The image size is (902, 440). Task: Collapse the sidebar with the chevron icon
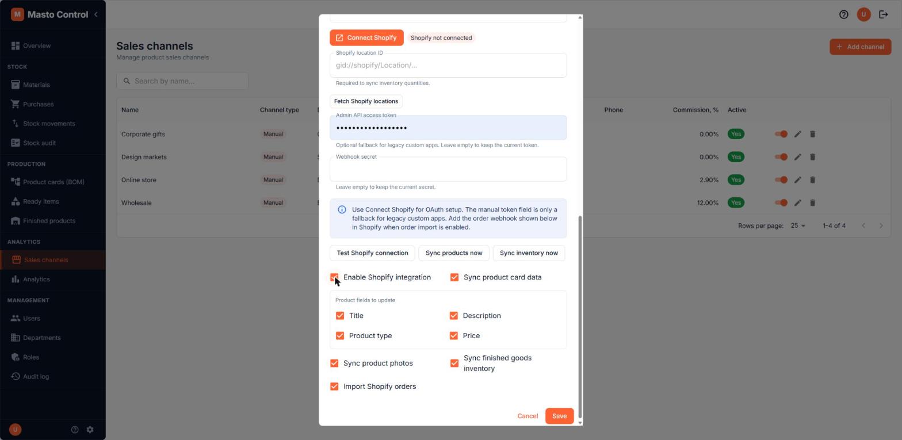[95, 14]
